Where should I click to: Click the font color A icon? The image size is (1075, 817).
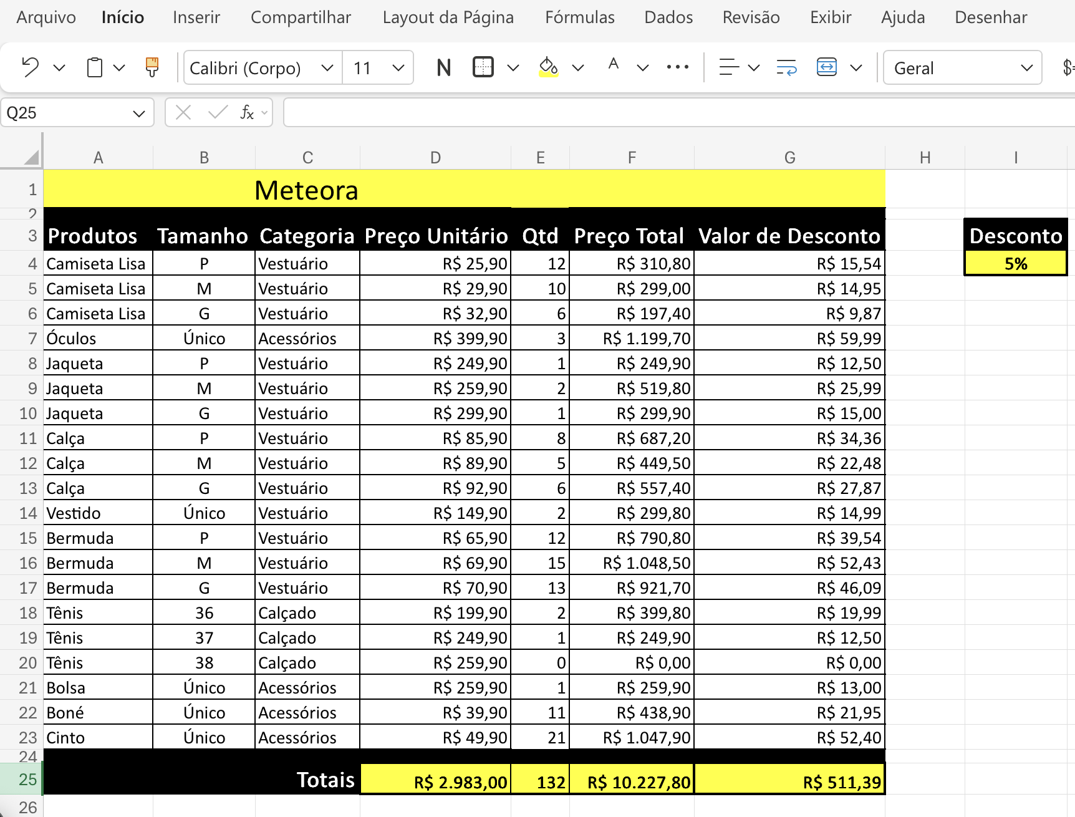click(614, 65)
